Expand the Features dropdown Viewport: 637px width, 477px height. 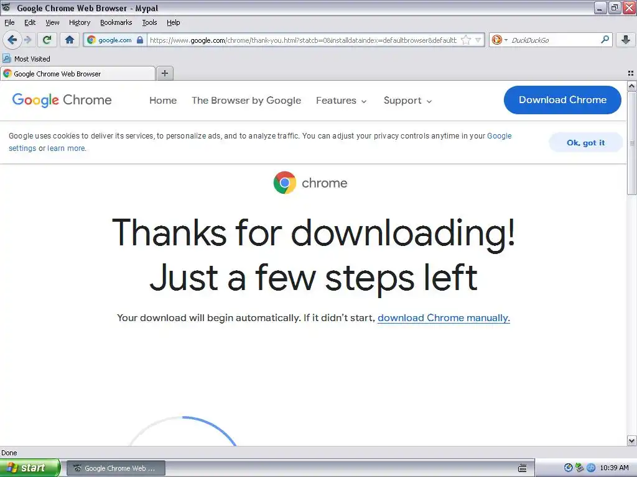(342, 101)
